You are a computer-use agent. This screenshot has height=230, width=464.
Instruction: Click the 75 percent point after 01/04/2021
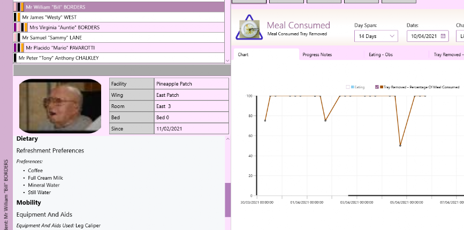[325, 121]
